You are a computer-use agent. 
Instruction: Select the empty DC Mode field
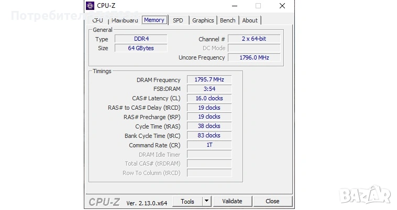[x=254, y=48]
